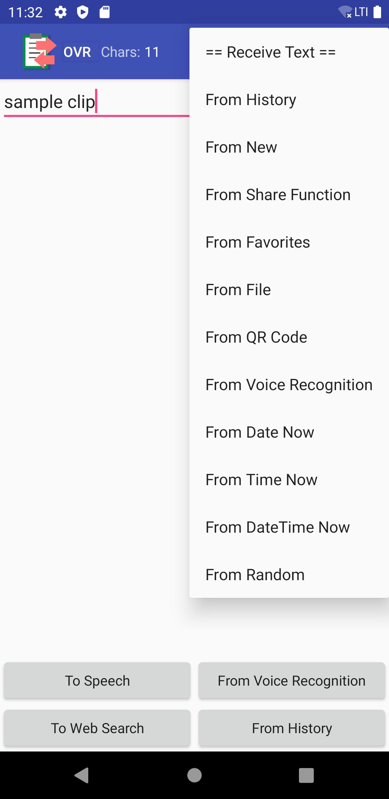This screenshot has width=389, height=799.
Task: Tap the Android back navigation icon
Action: (82, 775)
